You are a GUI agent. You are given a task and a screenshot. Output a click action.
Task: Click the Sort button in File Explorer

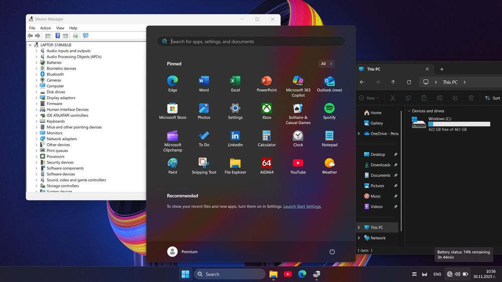(492, 98)
